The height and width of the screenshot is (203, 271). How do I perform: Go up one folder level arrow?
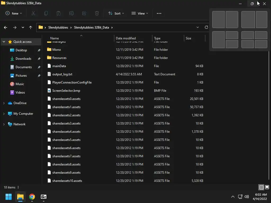[x=31, y=27]
